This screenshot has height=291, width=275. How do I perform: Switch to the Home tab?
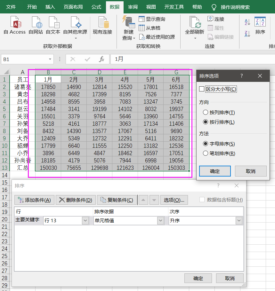pos(32,7)
